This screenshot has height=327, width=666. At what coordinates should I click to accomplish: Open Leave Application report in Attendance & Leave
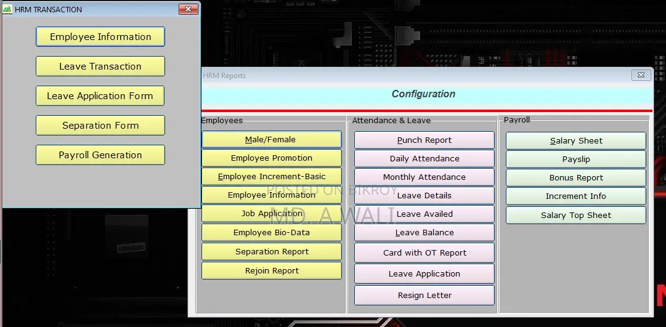tap(424, 274)
